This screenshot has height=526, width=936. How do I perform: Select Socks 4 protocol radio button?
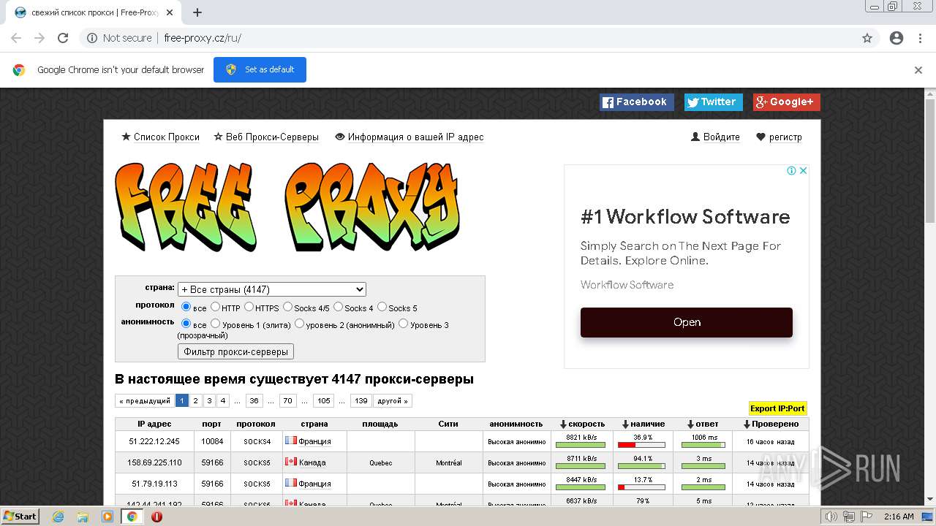[x=338, y=307]
